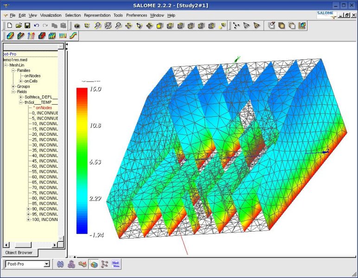Viewport: 358px width, 278px height.
Task: Fit all objects in the view
Action: point(97,25)
